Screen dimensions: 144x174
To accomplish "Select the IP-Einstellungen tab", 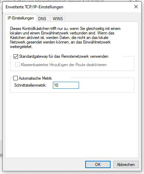I will pyautogui.click(x=21, y=18).
